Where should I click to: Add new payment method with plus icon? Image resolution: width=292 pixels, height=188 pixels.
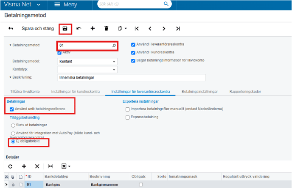[93, 28]
